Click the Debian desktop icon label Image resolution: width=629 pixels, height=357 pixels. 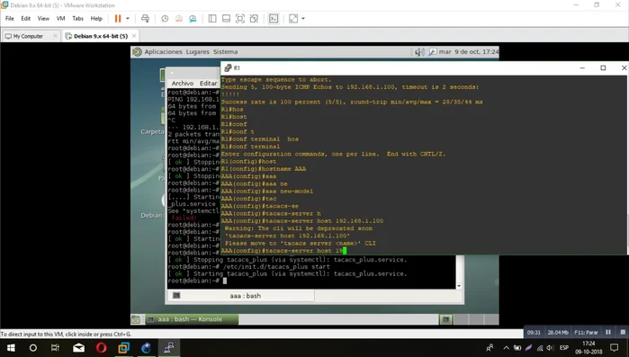(x=151, y=216)
